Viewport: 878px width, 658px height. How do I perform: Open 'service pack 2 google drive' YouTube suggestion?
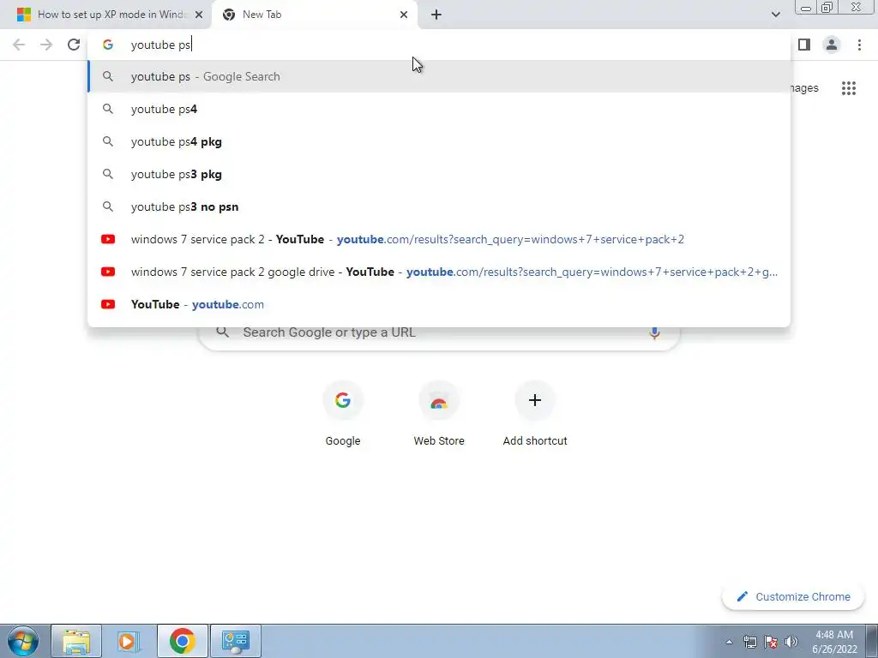click(439, 272)
